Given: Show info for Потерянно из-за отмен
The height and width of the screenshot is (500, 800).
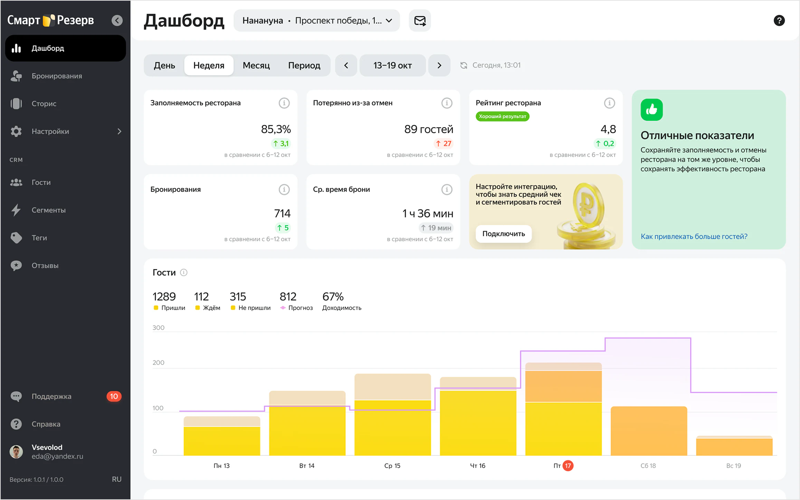Looking at the screenshot, I should [447, 103].
